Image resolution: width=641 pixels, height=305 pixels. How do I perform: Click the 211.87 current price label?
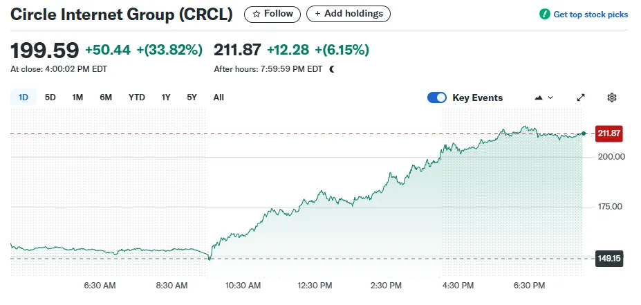tap(609, 133)
